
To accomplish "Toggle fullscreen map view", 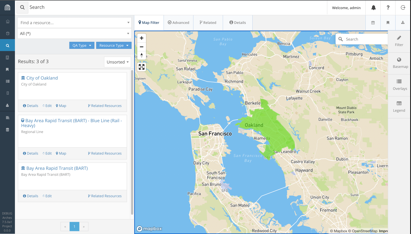I will pos(142,67).
